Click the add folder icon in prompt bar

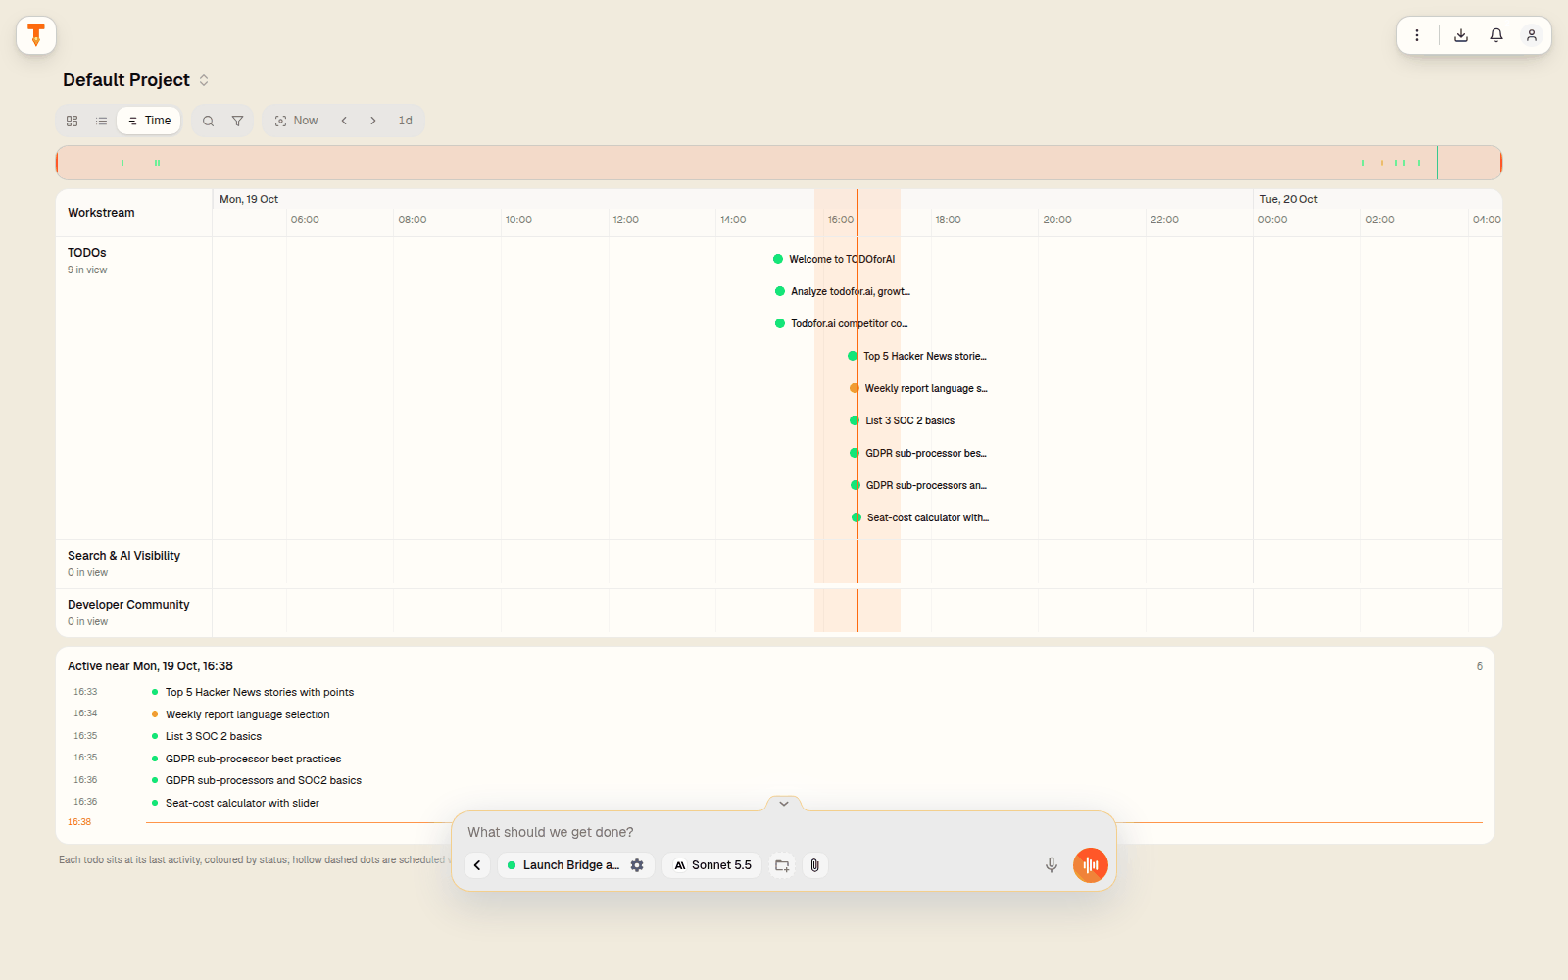pos(782,865)
